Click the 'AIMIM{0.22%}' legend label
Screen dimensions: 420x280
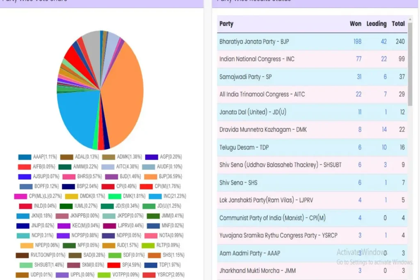[x=85, y=167]
